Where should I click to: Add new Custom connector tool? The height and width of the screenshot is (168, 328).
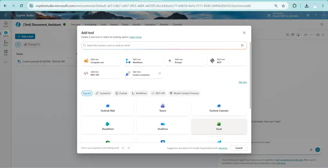143,73
